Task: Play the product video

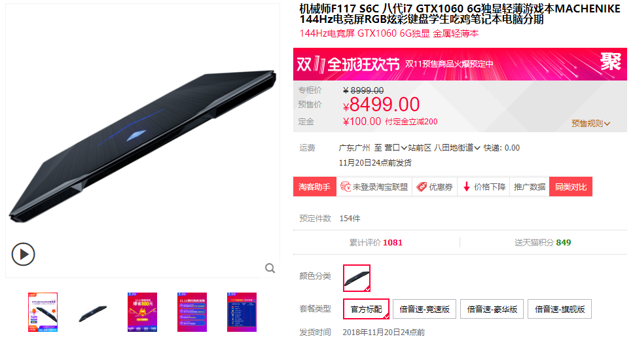Action: [x=23, y=254]
